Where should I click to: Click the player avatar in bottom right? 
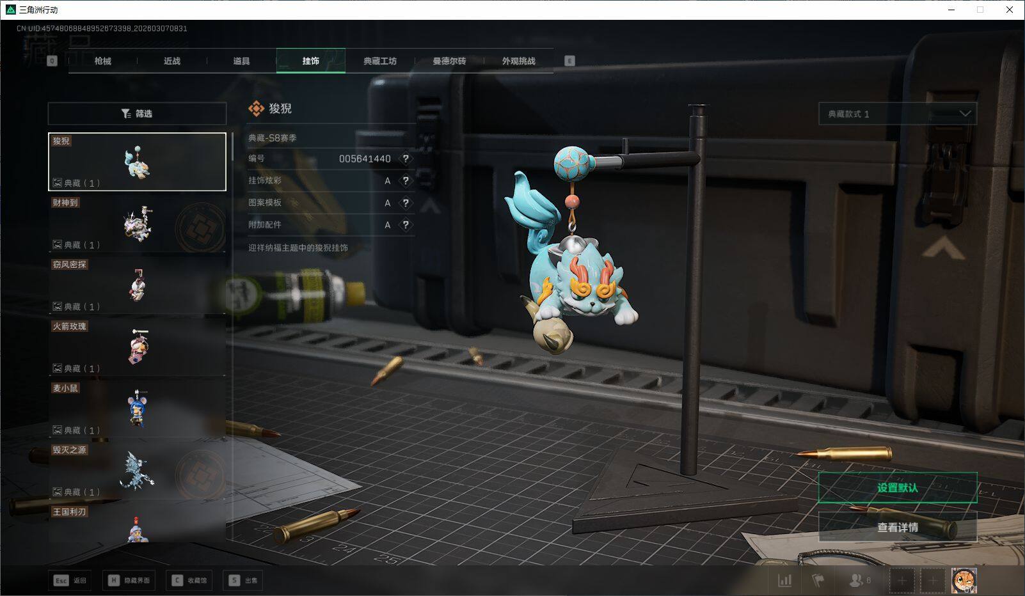tap(964, 581)
